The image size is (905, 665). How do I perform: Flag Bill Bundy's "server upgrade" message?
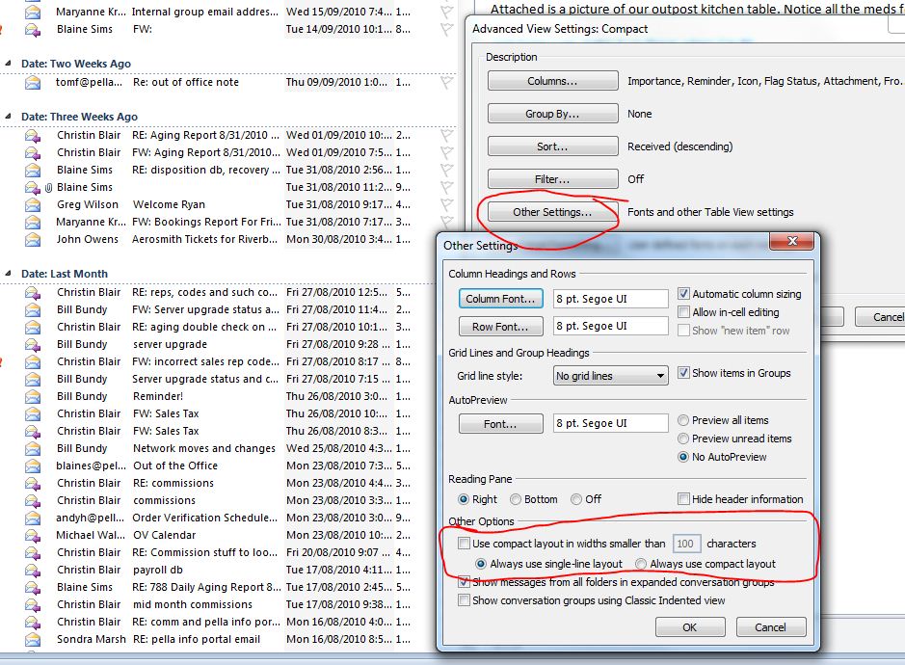[444, 343]
